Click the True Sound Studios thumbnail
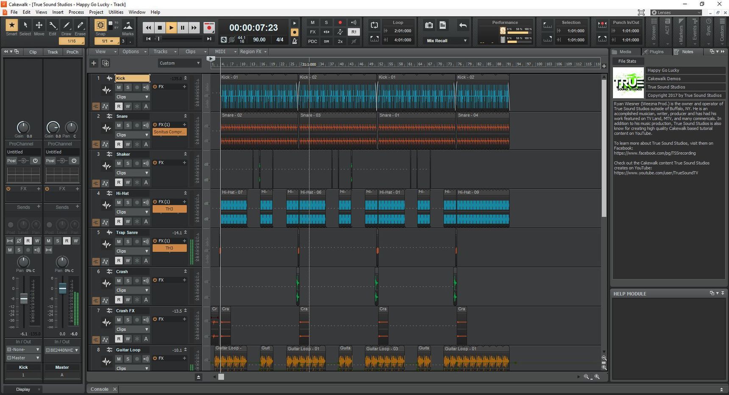This screenshot has width=729, height=395. (x=628, y=83)
